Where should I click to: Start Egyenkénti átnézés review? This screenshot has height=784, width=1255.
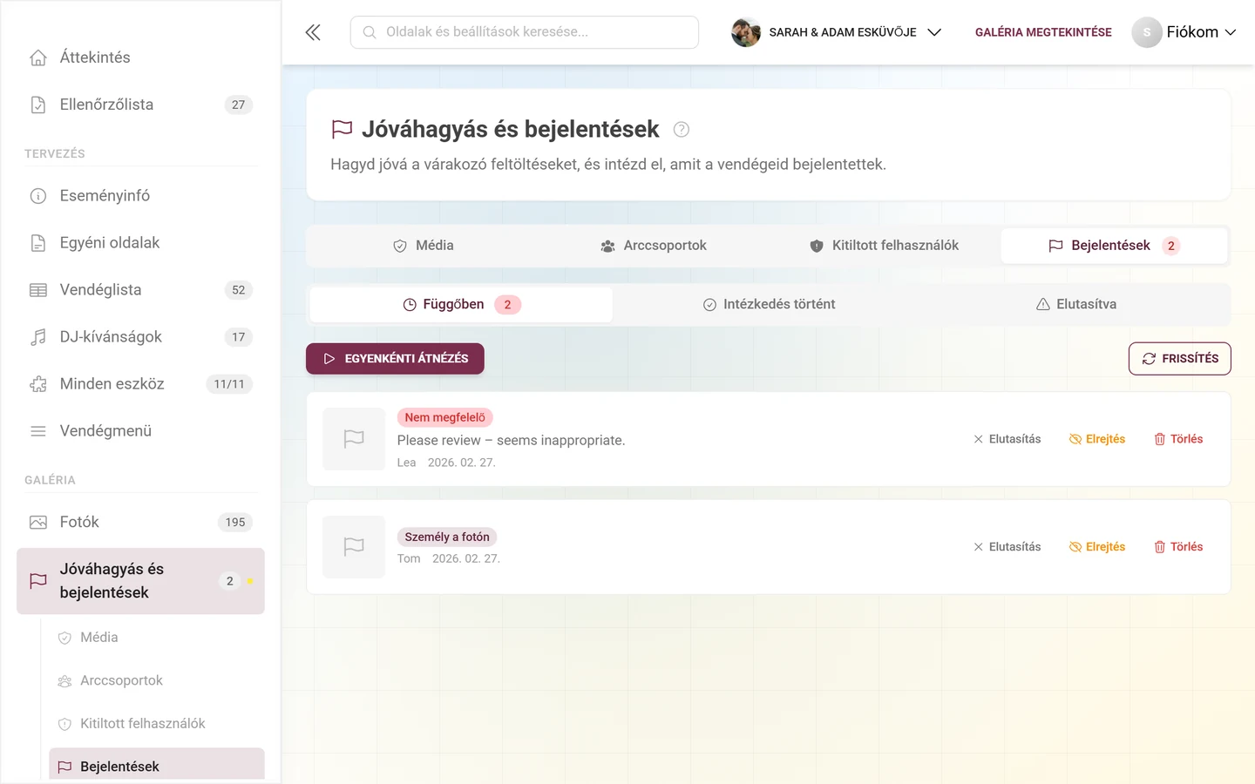[395, 359]
